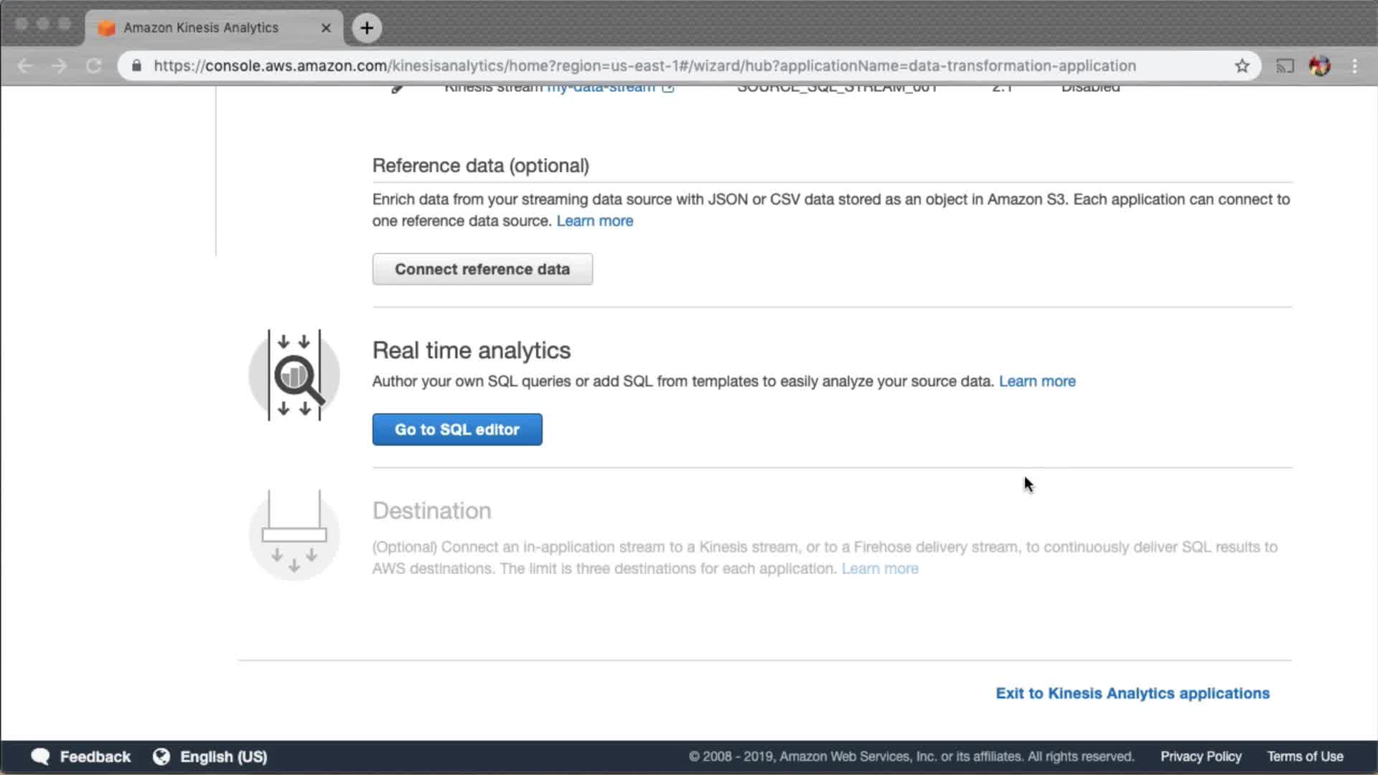1378x775 pixels.
Task: Click Connect reference data button
Action: pos(482,269)
